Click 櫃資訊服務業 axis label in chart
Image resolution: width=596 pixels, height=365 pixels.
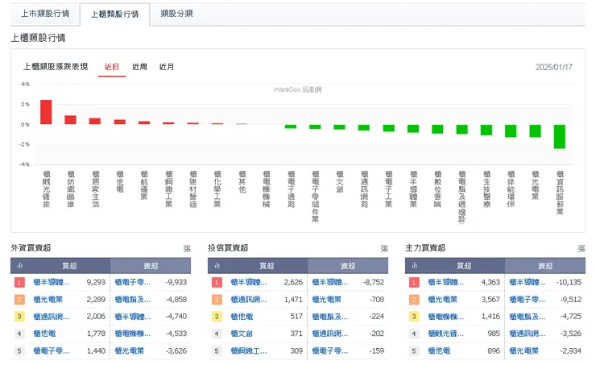click(560, 193)
